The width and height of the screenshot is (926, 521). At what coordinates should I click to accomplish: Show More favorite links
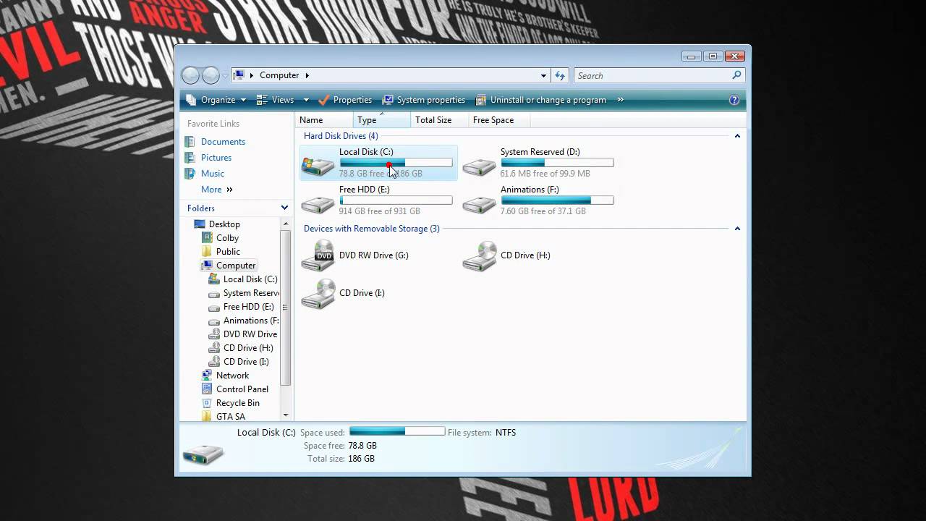point(217,190)
